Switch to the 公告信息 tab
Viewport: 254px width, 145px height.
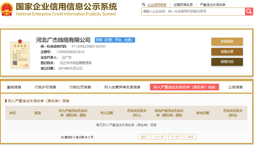[x=236, y=87]
